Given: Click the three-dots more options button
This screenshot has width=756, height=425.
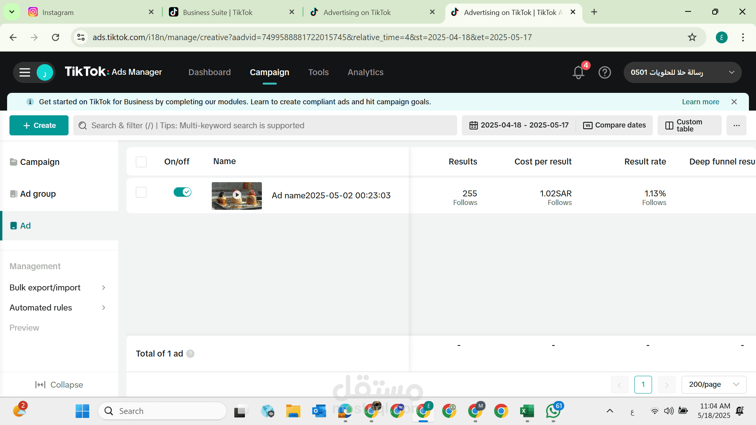Looking at the screenshot, I should [x=736, y=126].
